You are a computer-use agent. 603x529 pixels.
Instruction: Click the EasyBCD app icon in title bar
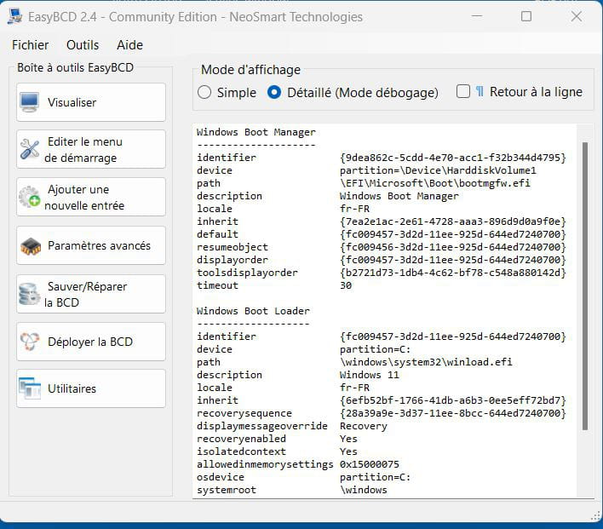(x=14, y=17)
